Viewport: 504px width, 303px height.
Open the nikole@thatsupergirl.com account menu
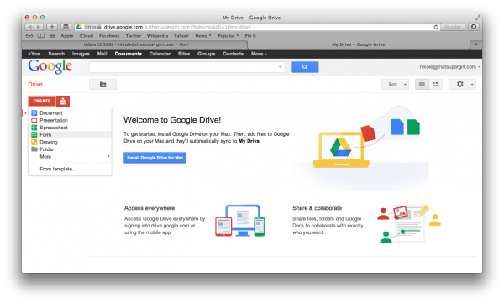(449, 67)
